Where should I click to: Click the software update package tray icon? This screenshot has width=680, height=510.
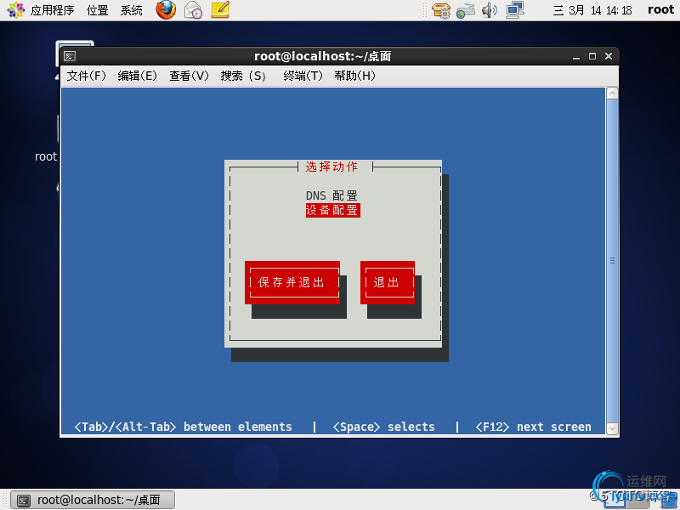[441, 10]
